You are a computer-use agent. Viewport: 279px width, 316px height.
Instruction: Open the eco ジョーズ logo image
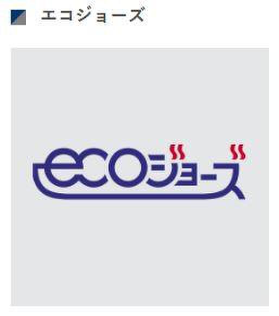point(139,172)
